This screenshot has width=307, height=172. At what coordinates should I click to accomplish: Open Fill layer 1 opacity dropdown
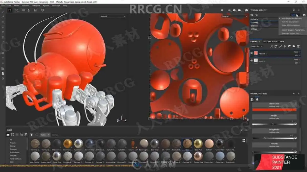click(297, 55)
